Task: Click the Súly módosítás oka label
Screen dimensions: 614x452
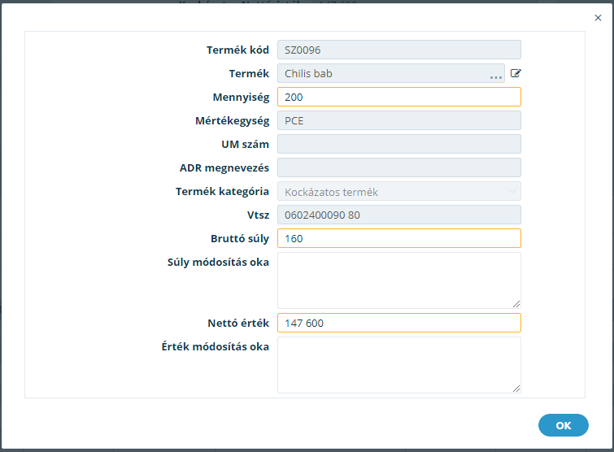Action: [x=218, y=263]
